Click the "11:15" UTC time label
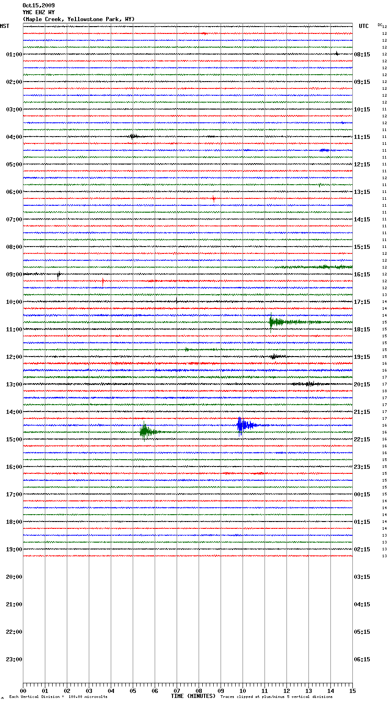This screenshot has height=703, width=389. point(362,137)
